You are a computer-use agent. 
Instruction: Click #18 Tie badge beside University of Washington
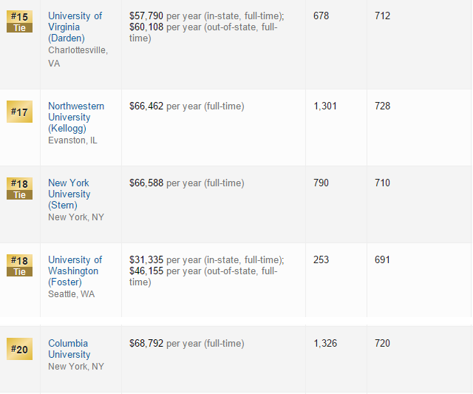pos(19,265)
